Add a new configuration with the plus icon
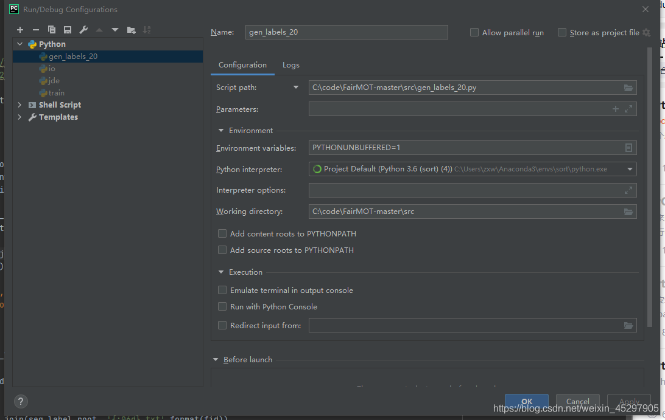 20,30
